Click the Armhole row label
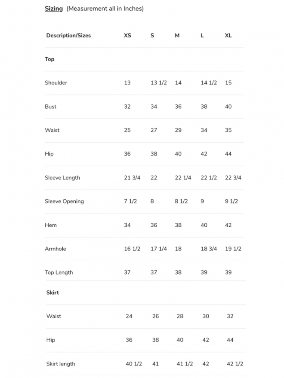This screenshot has width=284, height=378. (56, 249)
